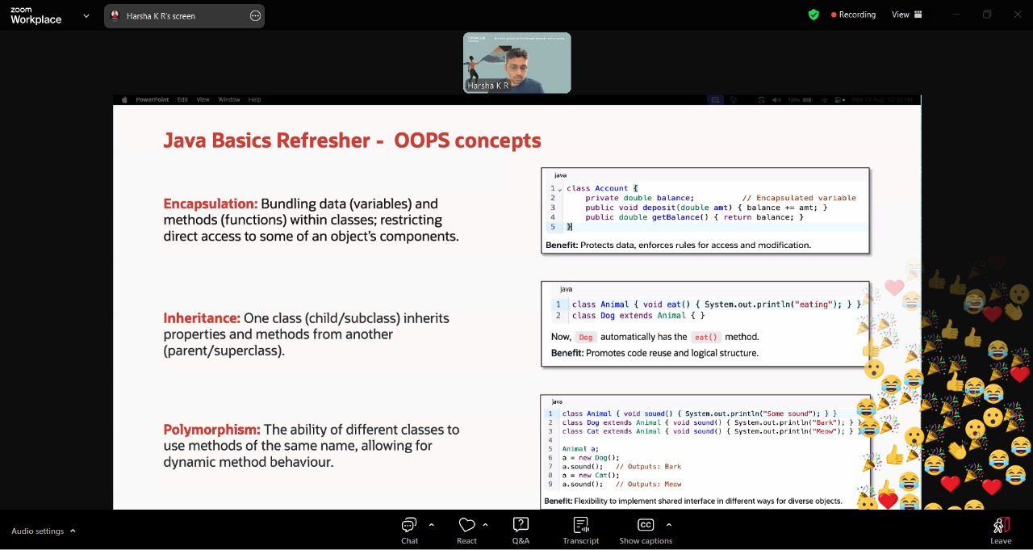Click the Leave button
The width and height of the screenshot is (1033, 550).
coord(1001,530)
